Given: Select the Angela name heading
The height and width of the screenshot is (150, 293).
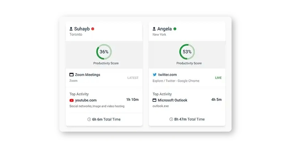Looking at the screenshot, I should tap(165, 29).
